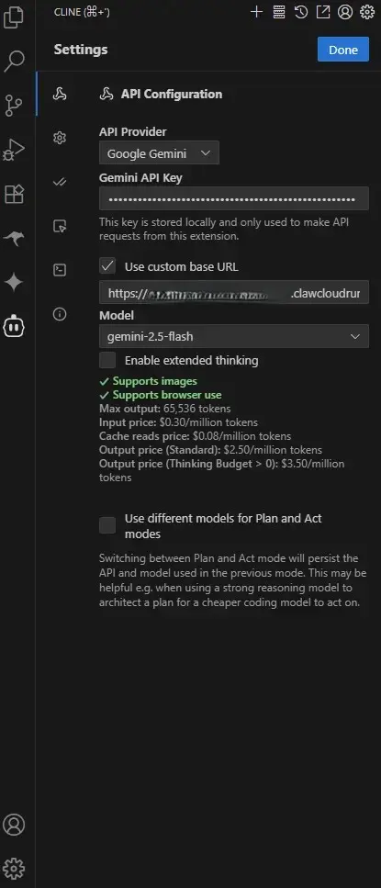The width and height of the screenshot is (381, 888).
Task: Focus the Gemini API Key field
Action: (234, 198)
